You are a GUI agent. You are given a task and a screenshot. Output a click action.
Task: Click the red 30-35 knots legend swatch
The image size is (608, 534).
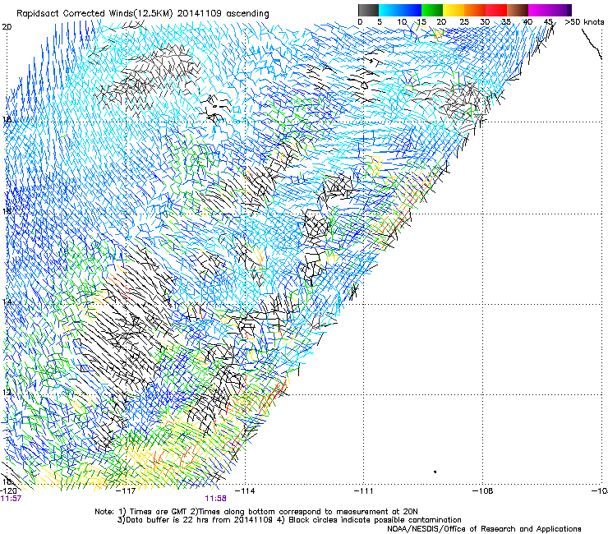coord(496,10)
